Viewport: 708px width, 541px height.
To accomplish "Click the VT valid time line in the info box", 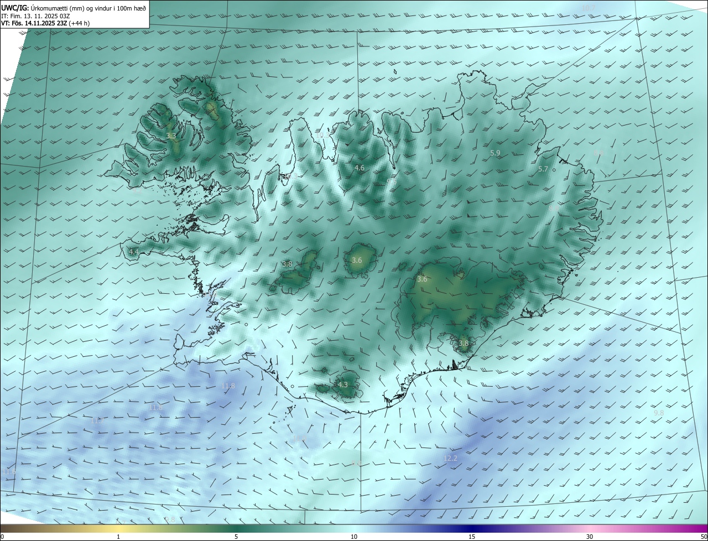I will point(45,23).
